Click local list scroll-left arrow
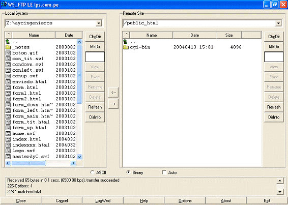The height and width of the screenshot is (205, 288). (x=8, y=163)
